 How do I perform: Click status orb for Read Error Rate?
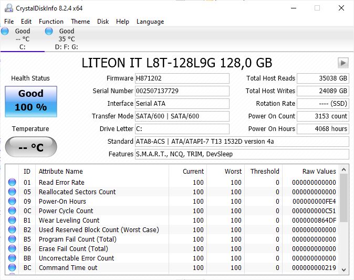click(12, 182)
